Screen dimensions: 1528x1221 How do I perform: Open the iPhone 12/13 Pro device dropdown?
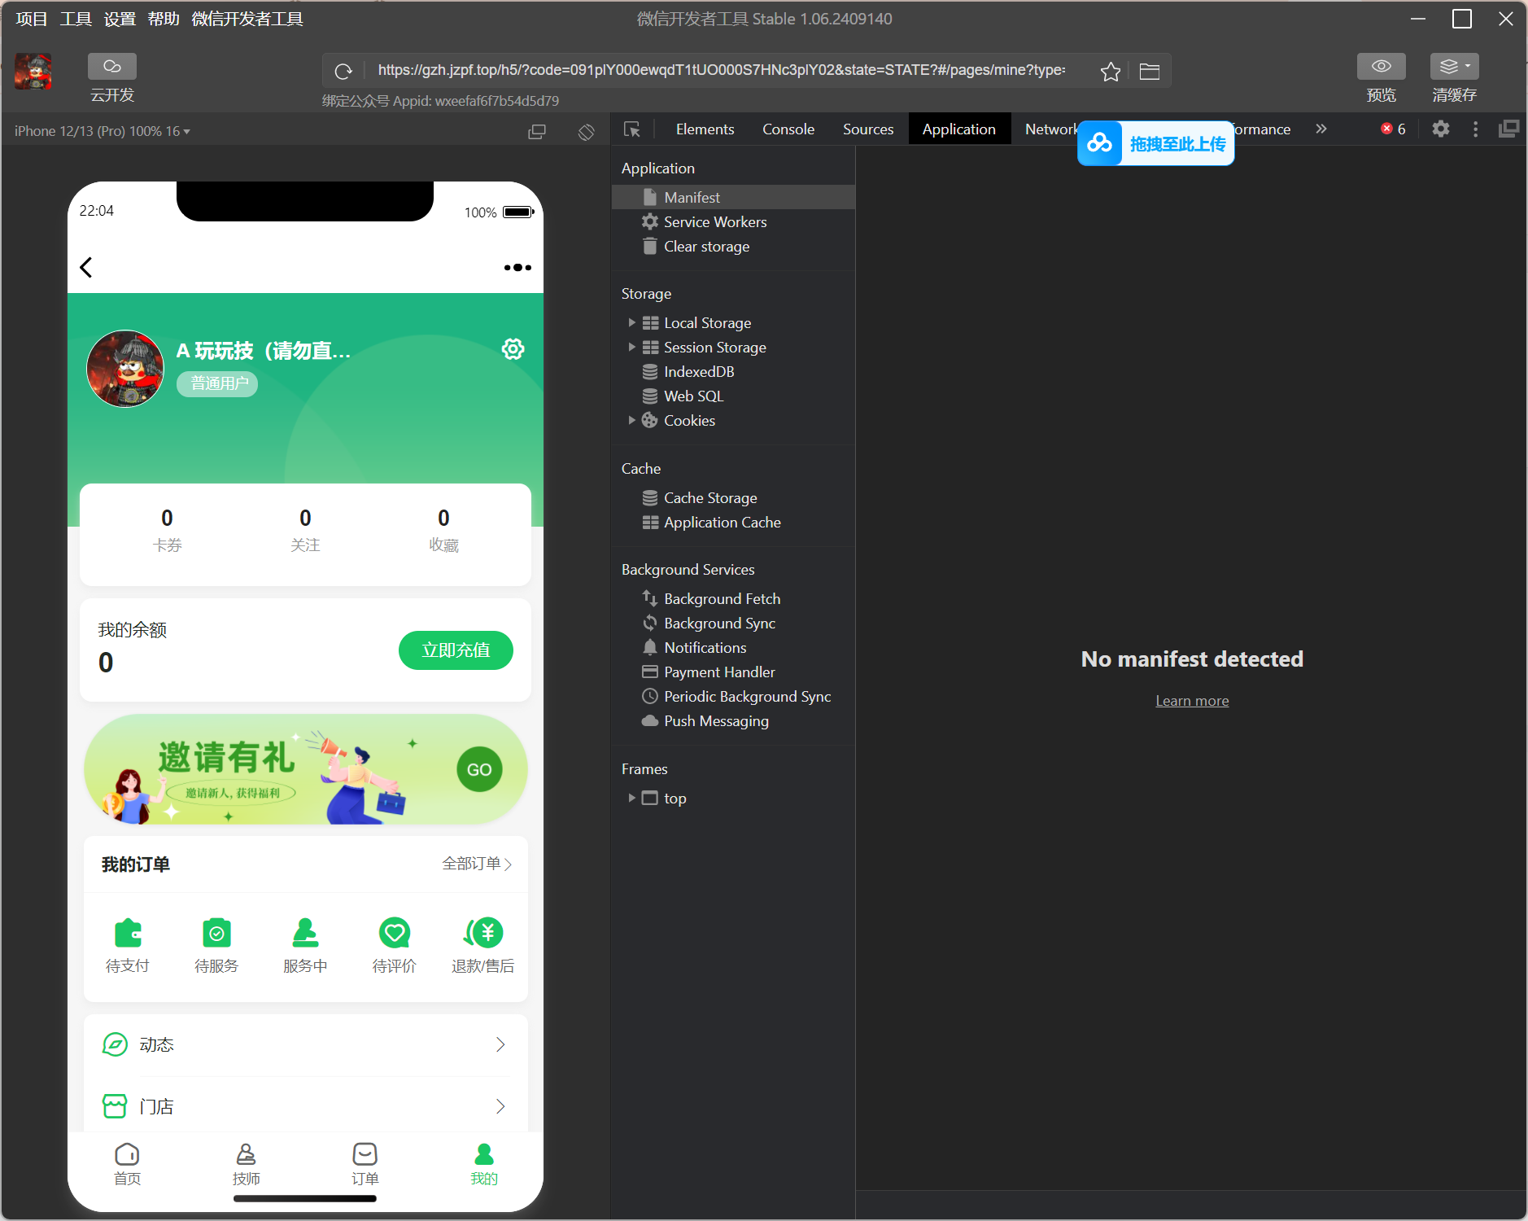(103, 132)
